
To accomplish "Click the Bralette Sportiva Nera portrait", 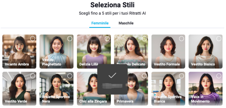I will click(57, 89).
